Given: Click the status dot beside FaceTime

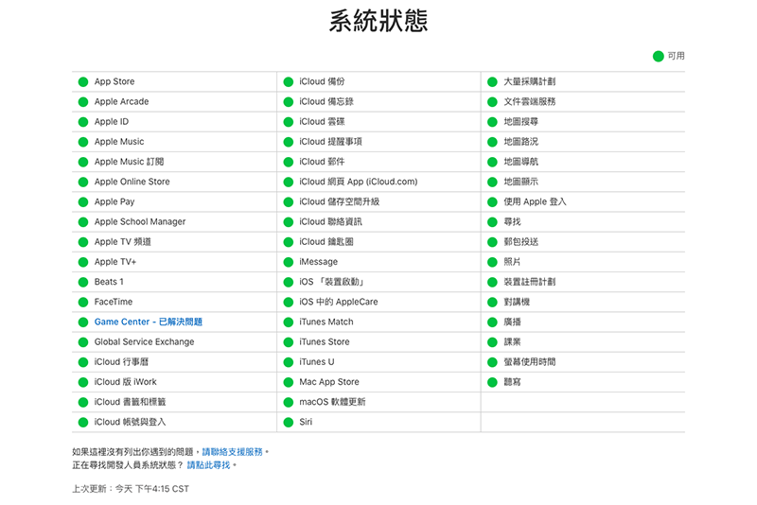Looking at the screenshot, I should pyautogui.click(x=83, y=303).
